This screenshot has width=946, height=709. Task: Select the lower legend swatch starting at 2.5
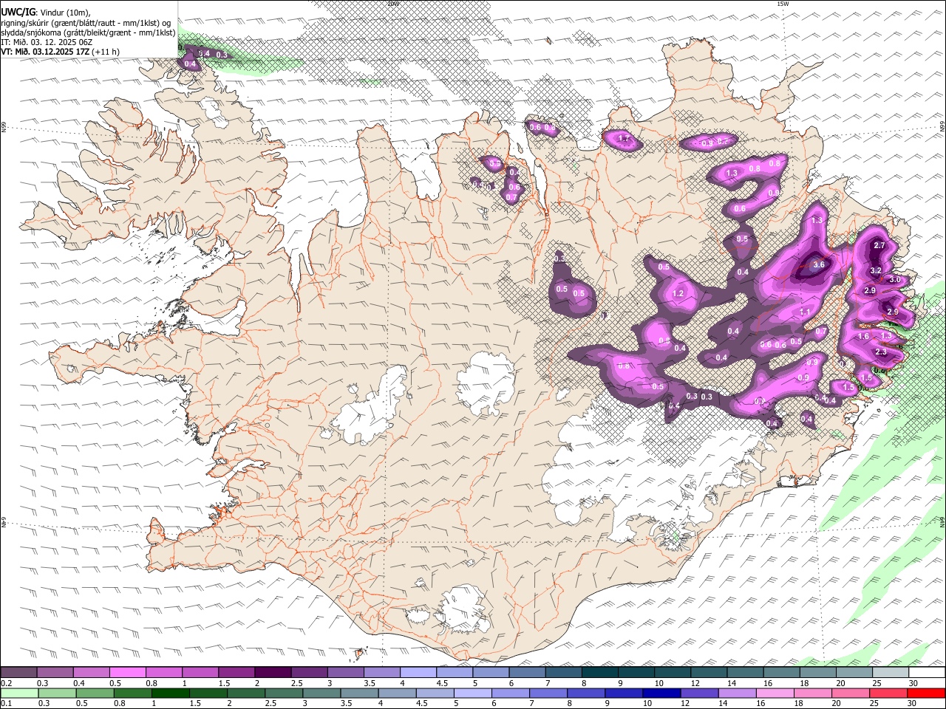(x=283, y=693)
